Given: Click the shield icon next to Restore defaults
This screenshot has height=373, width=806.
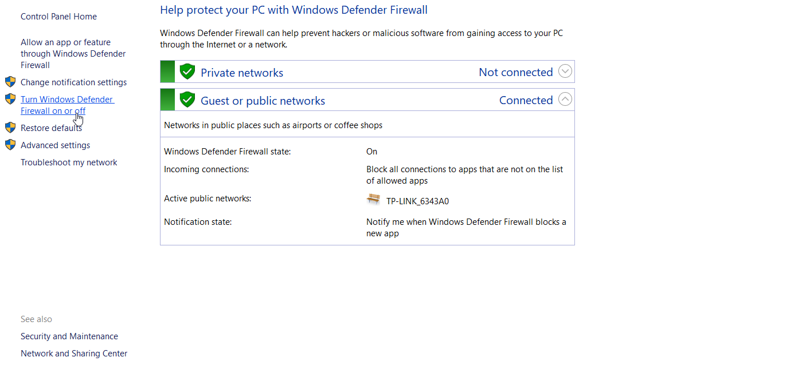Looking at the screenshot, I should tap(10, 128).
